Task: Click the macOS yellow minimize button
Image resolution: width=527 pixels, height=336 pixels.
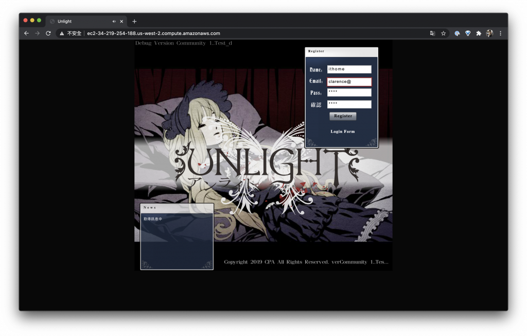Action: point(32,21)
